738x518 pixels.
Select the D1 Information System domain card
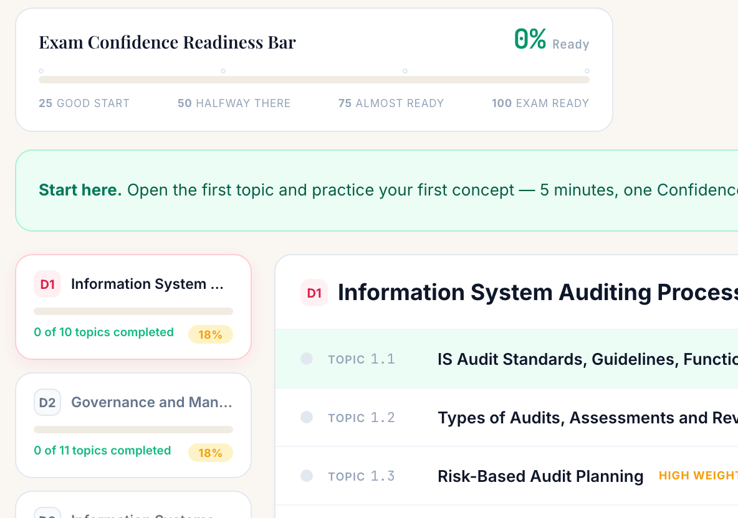[133, 307]
